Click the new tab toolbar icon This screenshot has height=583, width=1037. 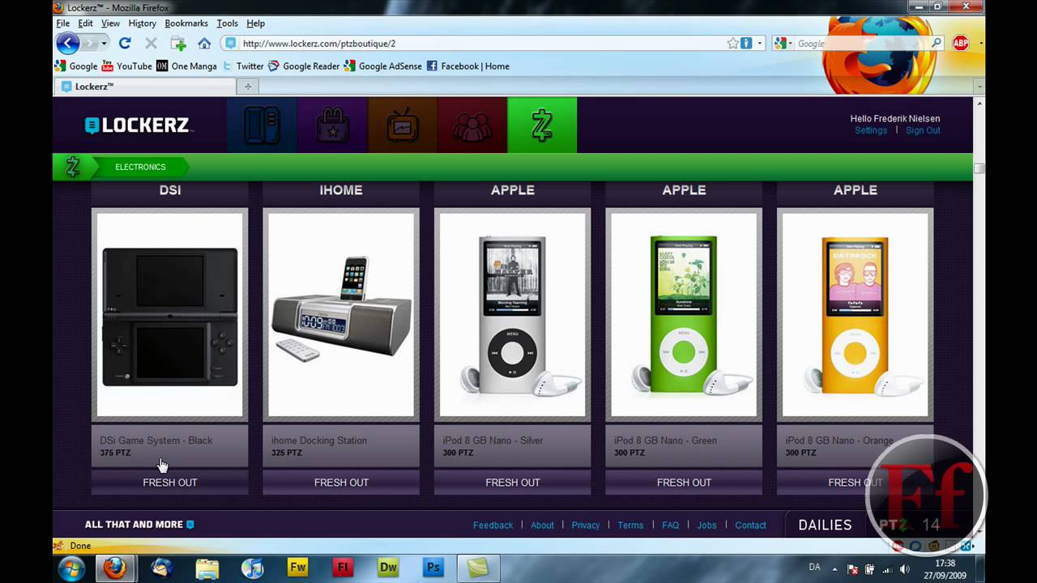pyautogui.click(x=178, y=44)
